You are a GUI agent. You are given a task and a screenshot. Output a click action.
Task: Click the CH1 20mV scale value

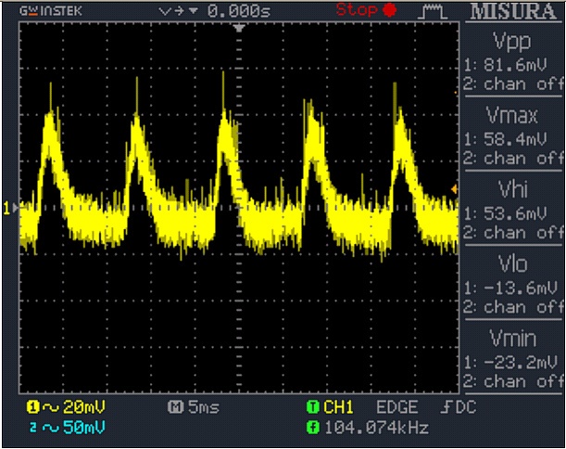point(84,407)
